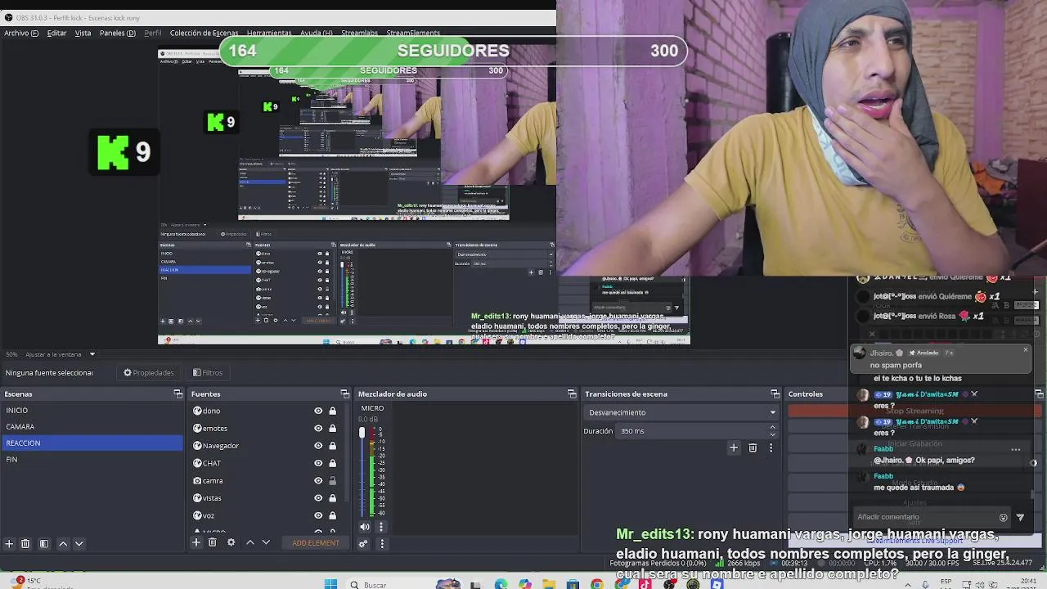The image size is (1047, 589).
Task: Open emoji picker in chat comment box
Action: coord(1004,517)
